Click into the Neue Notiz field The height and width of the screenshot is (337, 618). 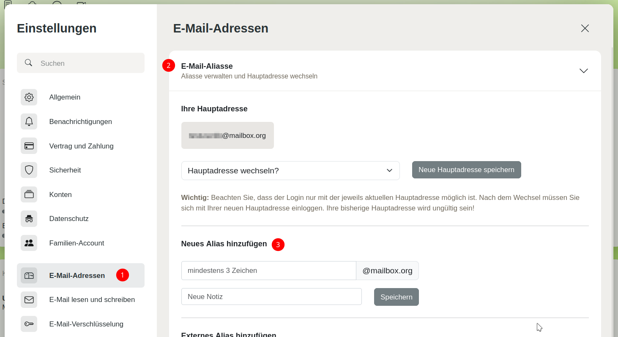271,297
